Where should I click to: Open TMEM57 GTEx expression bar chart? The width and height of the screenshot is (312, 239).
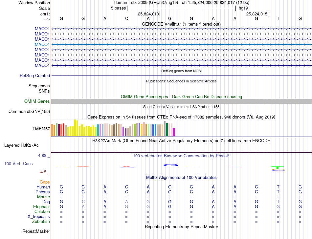[113, 128]
